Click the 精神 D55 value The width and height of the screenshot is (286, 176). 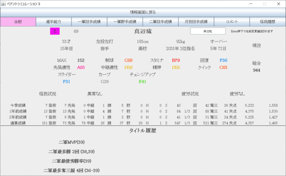pyautogui.click(x=176, y=67)
